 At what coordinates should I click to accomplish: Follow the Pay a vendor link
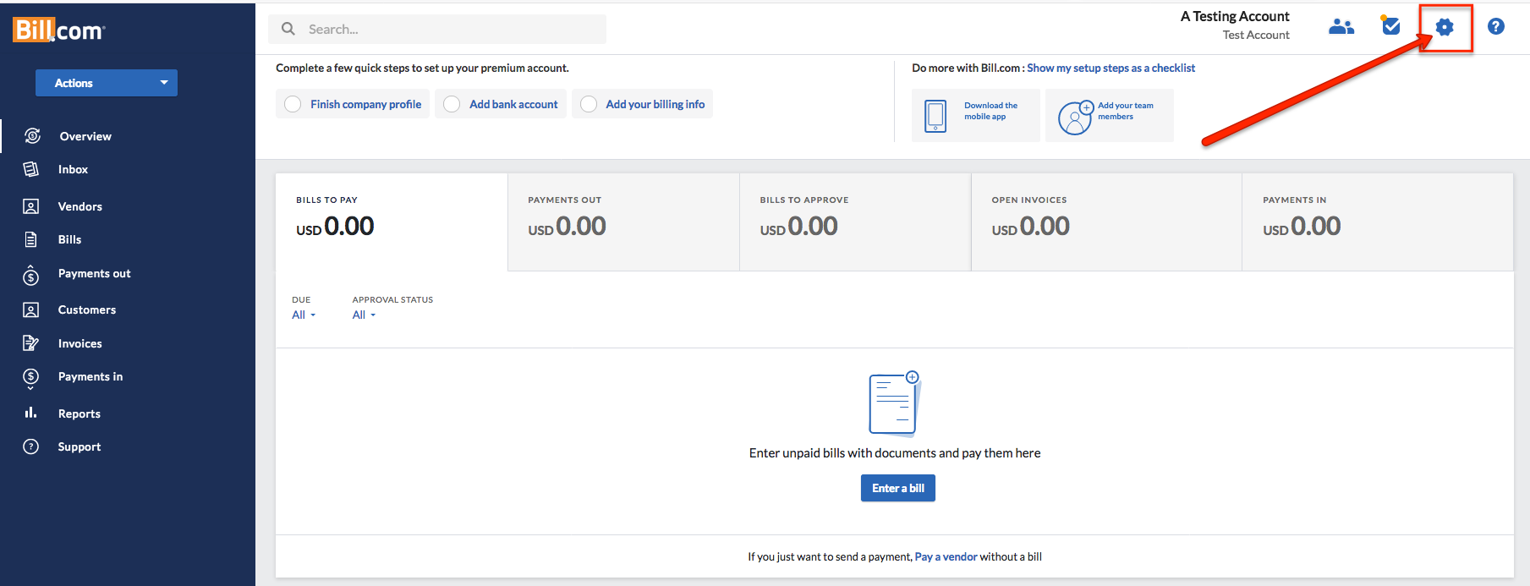click(x=946, y=556)
